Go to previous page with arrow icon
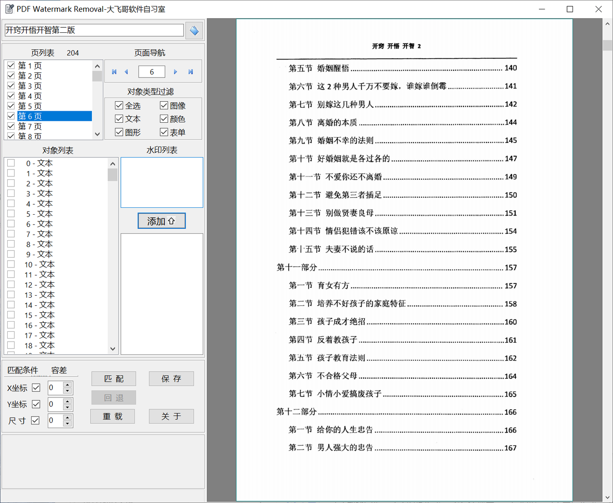This screenshot has height=503, width=613. [x=126, y=72]
